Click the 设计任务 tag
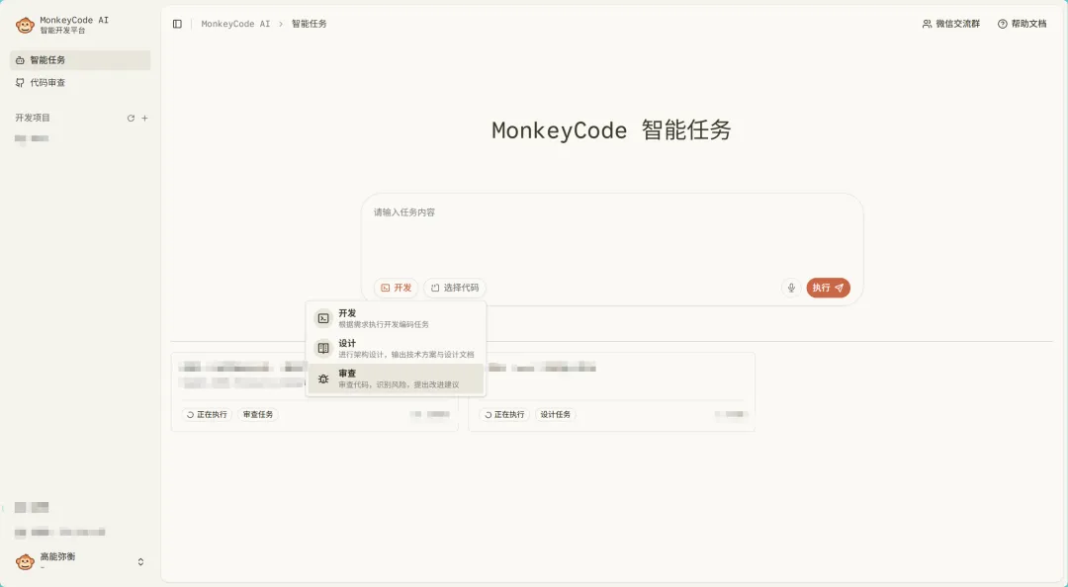This screenshot has width=1068, height=587. click(555, 415)
